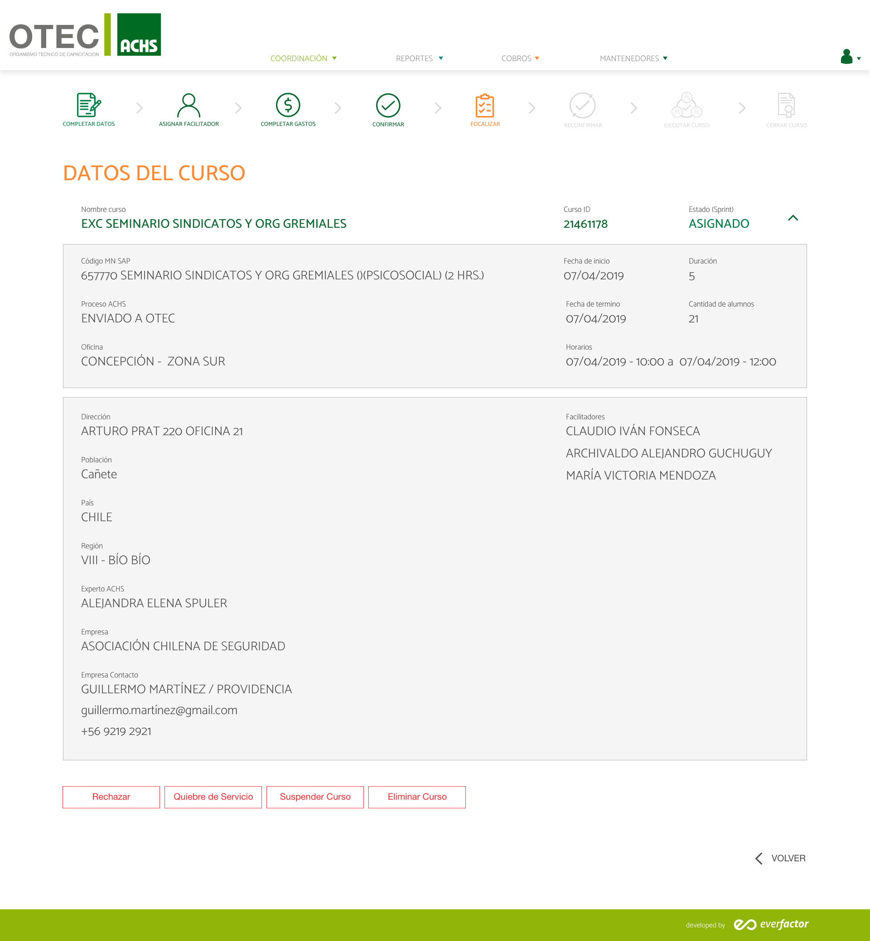Expand the dropdown arrow next to Coordinación

click(334, 58)
